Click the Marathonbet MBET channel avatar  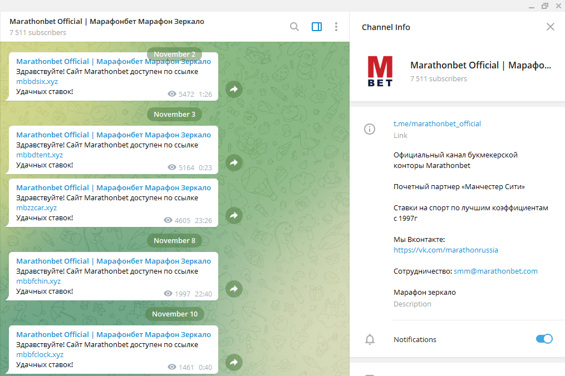[x=380, y=71]
